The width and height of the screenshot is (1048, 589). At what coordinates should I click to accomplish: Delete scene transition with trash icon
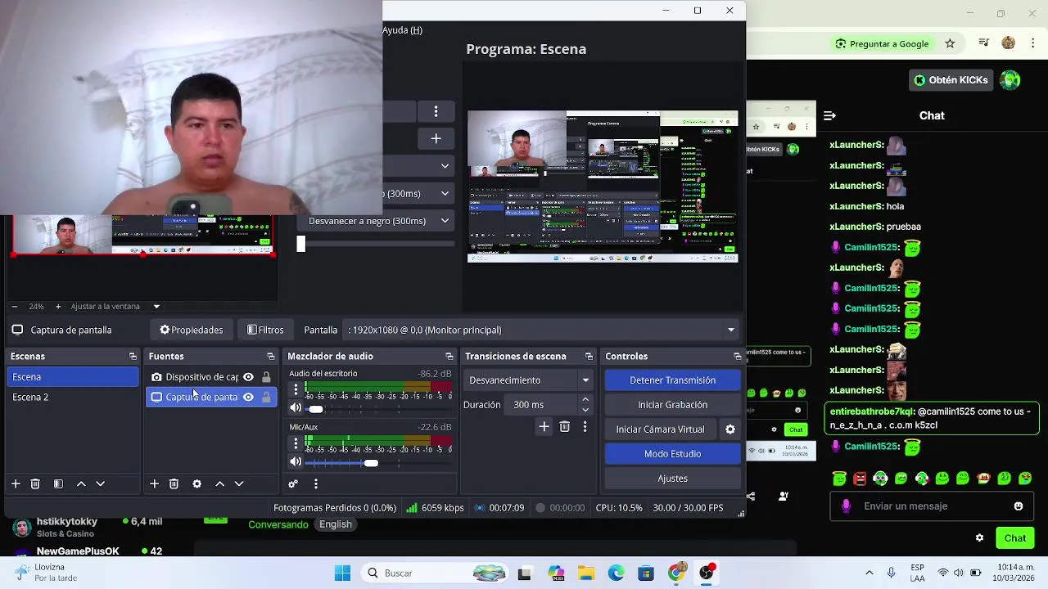(x=564, y=426)
